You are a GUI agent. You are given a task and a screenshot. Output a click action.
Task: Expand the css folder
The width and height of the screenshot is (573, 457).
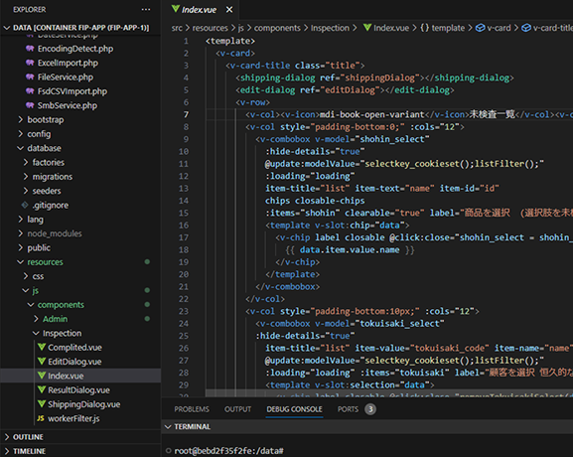pos(26,275)
